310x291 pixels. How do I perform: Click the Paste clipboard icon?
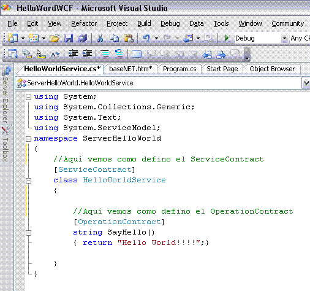pyautogui.click(x=129, y=38)
